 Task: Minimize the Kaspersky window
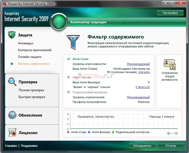coord(165,3)
